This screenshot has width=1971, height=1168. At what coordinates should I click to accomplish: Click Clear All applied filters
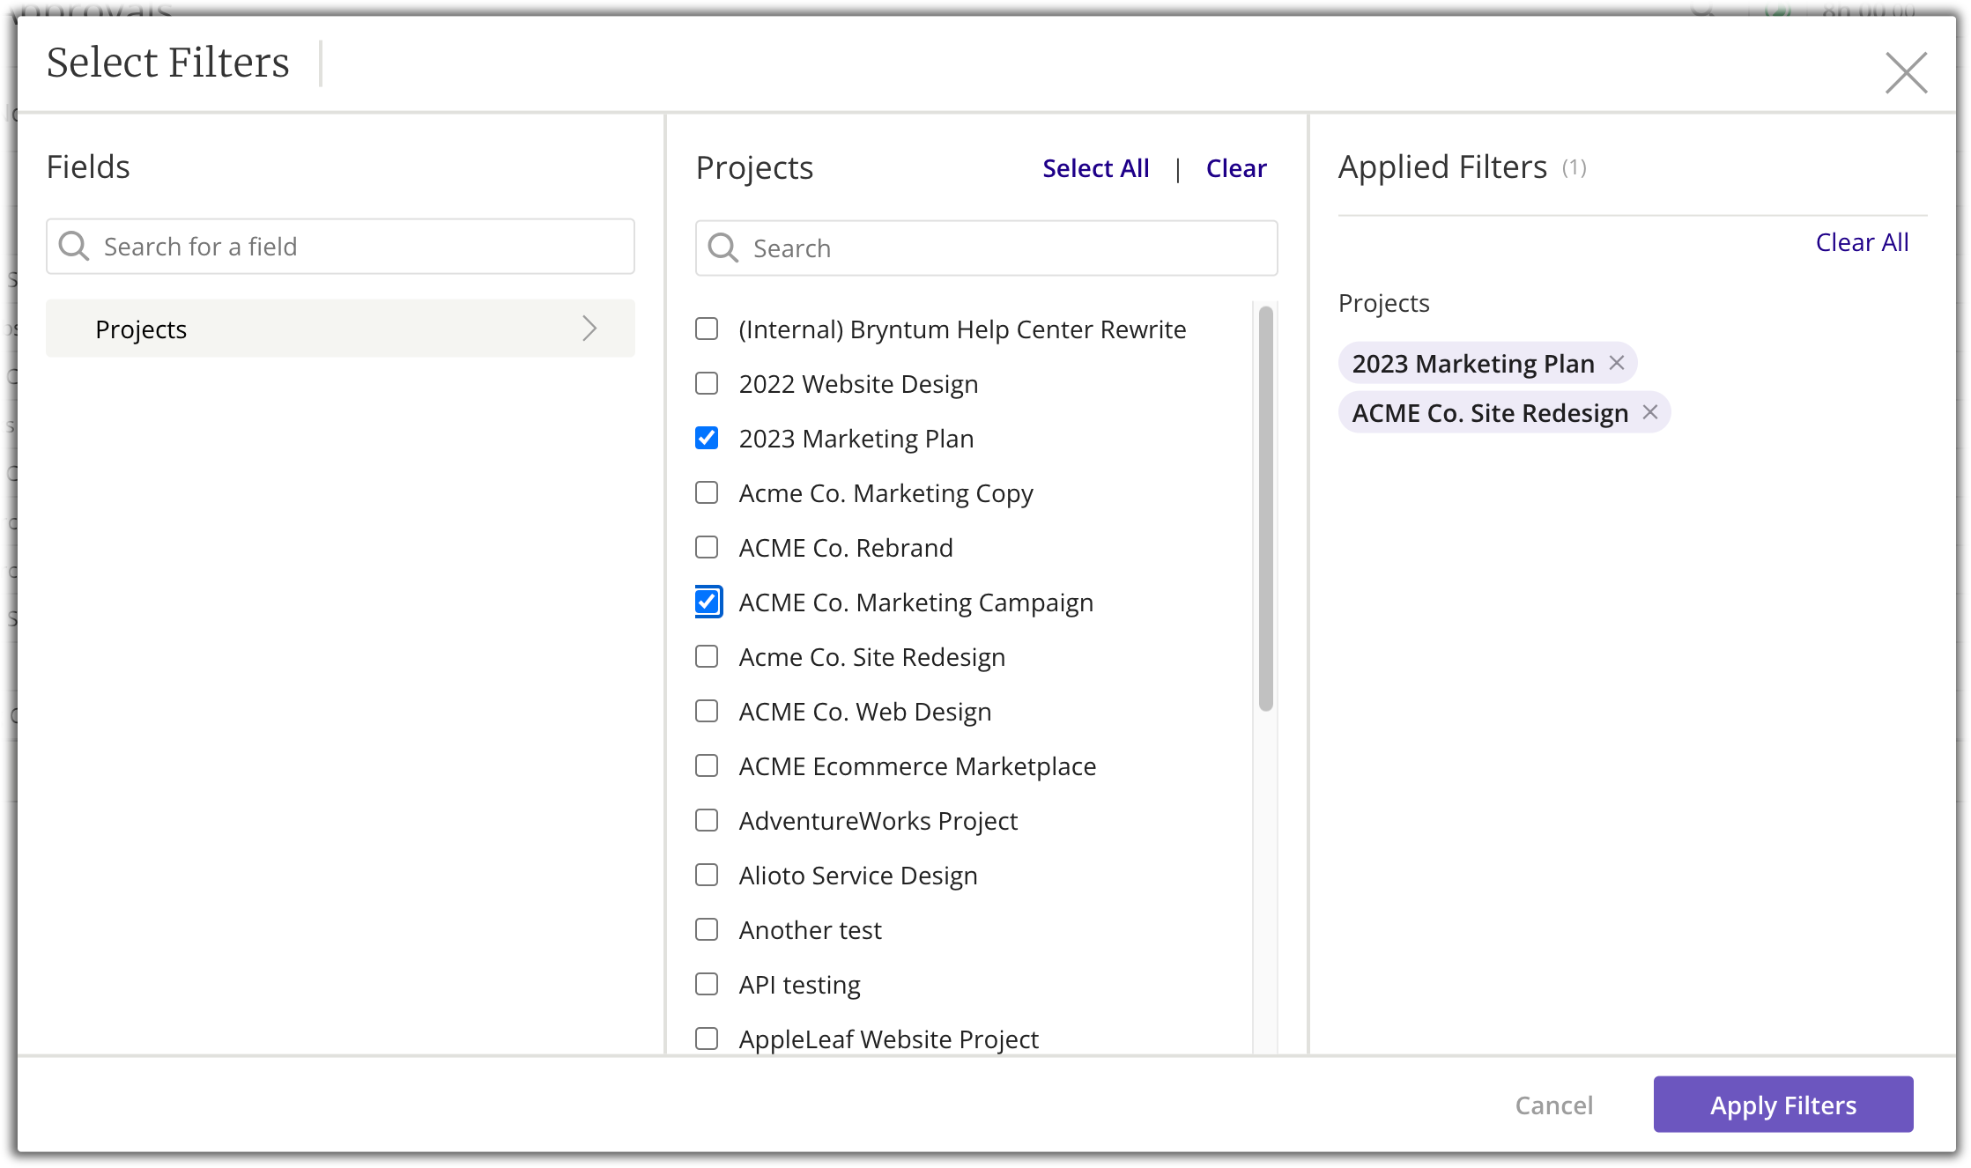(1862, 242)
